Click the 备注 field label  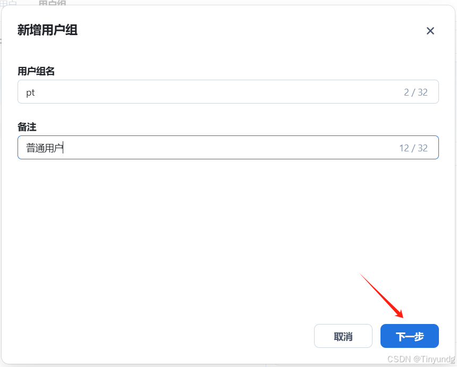click(28, 127)
